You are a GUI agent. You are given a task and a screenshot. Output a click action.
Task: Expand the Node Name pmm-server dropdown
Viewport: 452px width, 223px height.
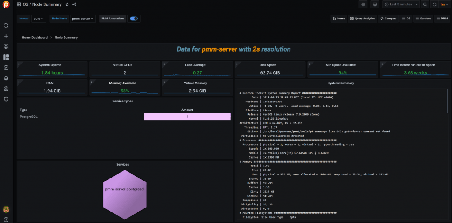83,19
